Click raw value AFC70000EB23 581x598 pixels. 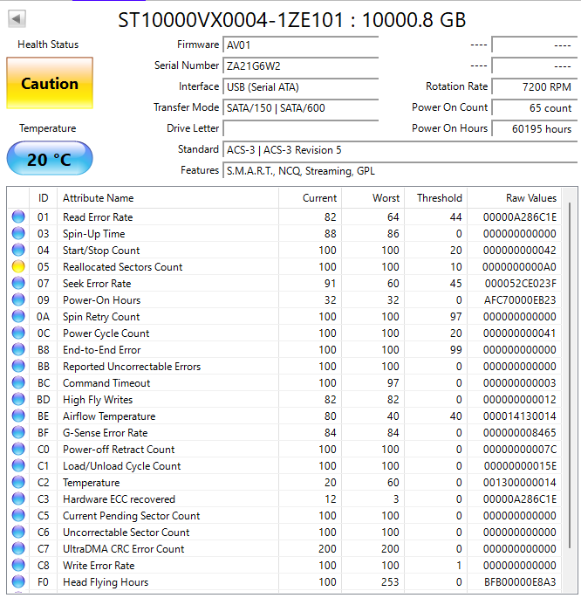click(520, 300)
